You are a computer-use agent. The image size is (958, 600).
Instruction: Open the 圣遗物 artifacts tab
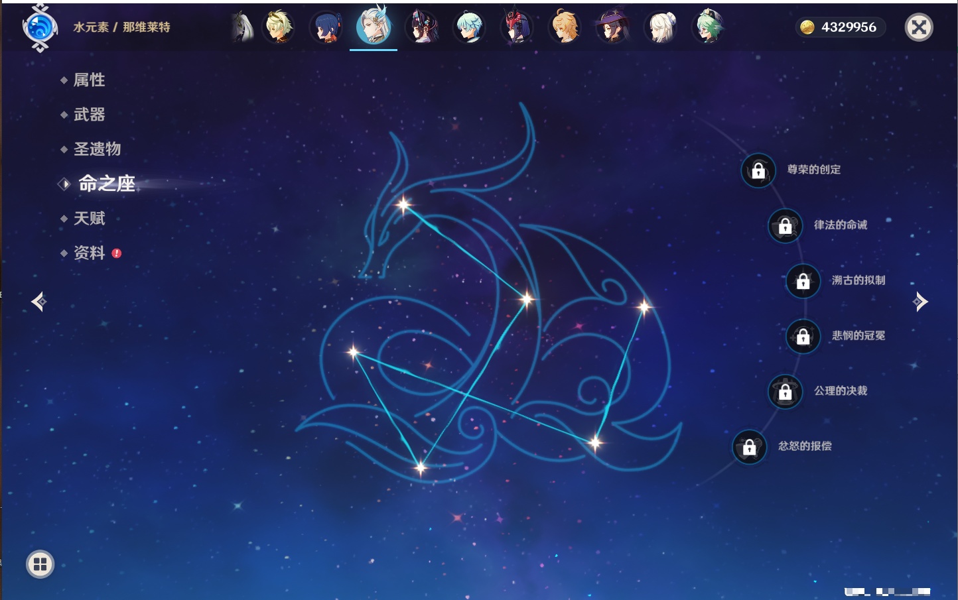[x=97, y=149]
